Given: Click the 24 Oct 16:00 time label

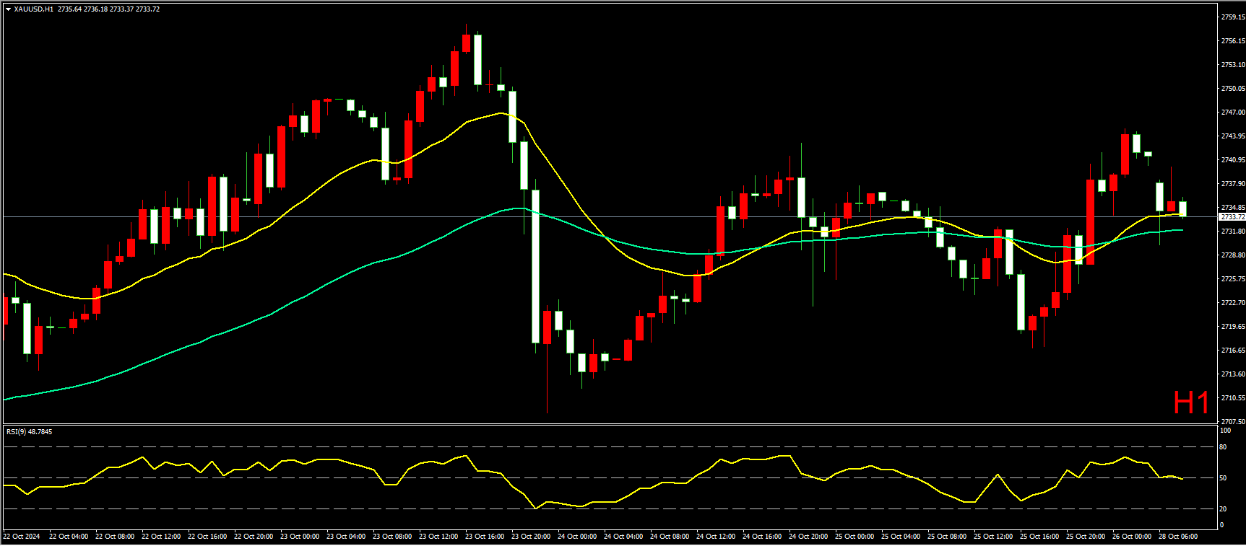Looking at the screenshot, I should [x=762, y=537].
